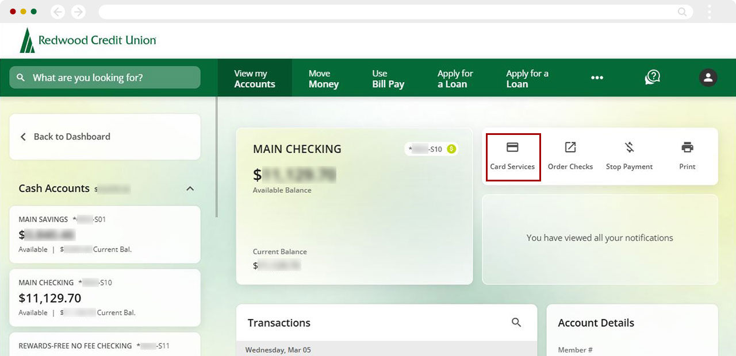Click the browser address bar
Image resolution: width=736 pixels, height=356 pixels.
tap(396, 11)
